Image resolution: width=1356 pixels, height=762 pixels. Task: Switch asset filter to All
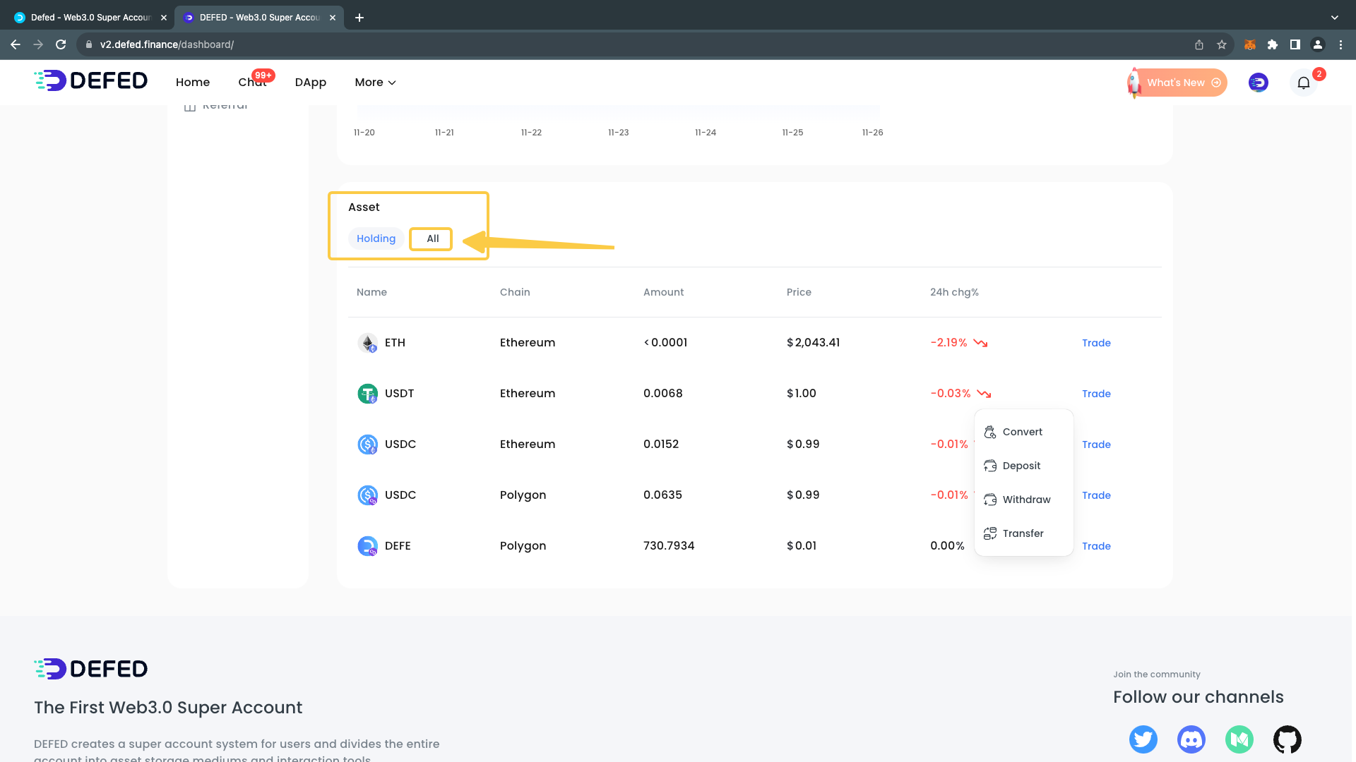pyautogui.click(x=432, y=238)
